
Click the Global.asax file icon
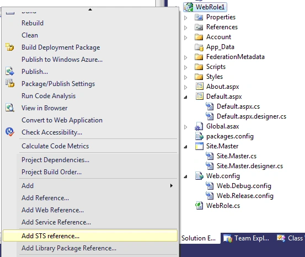199,126
